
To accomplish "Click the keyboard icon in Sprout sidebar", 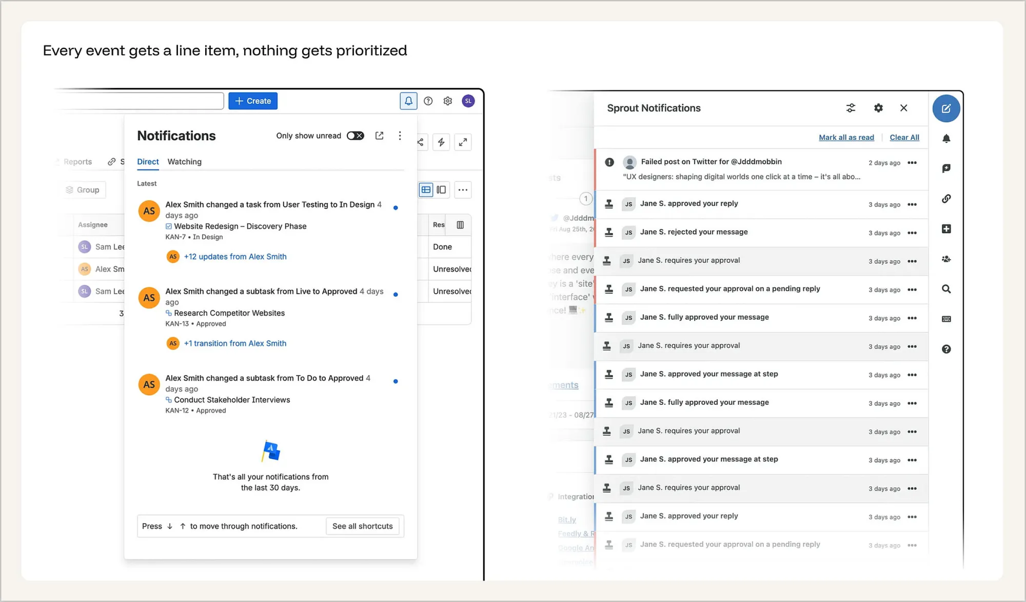I will 946,319.
